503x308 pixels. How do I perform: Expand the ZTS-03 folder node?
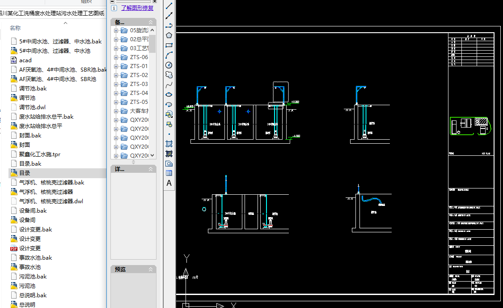[116, 84]
